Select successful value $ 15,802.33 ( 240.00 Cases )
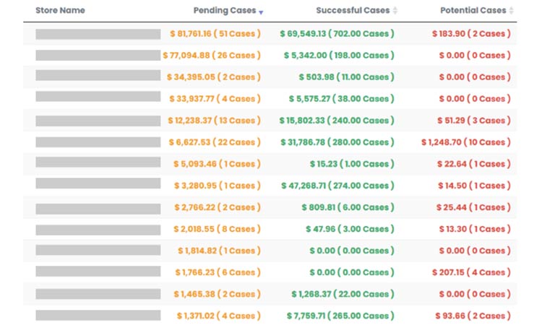This screenshot has height=325, width=542. coord(337,121)
